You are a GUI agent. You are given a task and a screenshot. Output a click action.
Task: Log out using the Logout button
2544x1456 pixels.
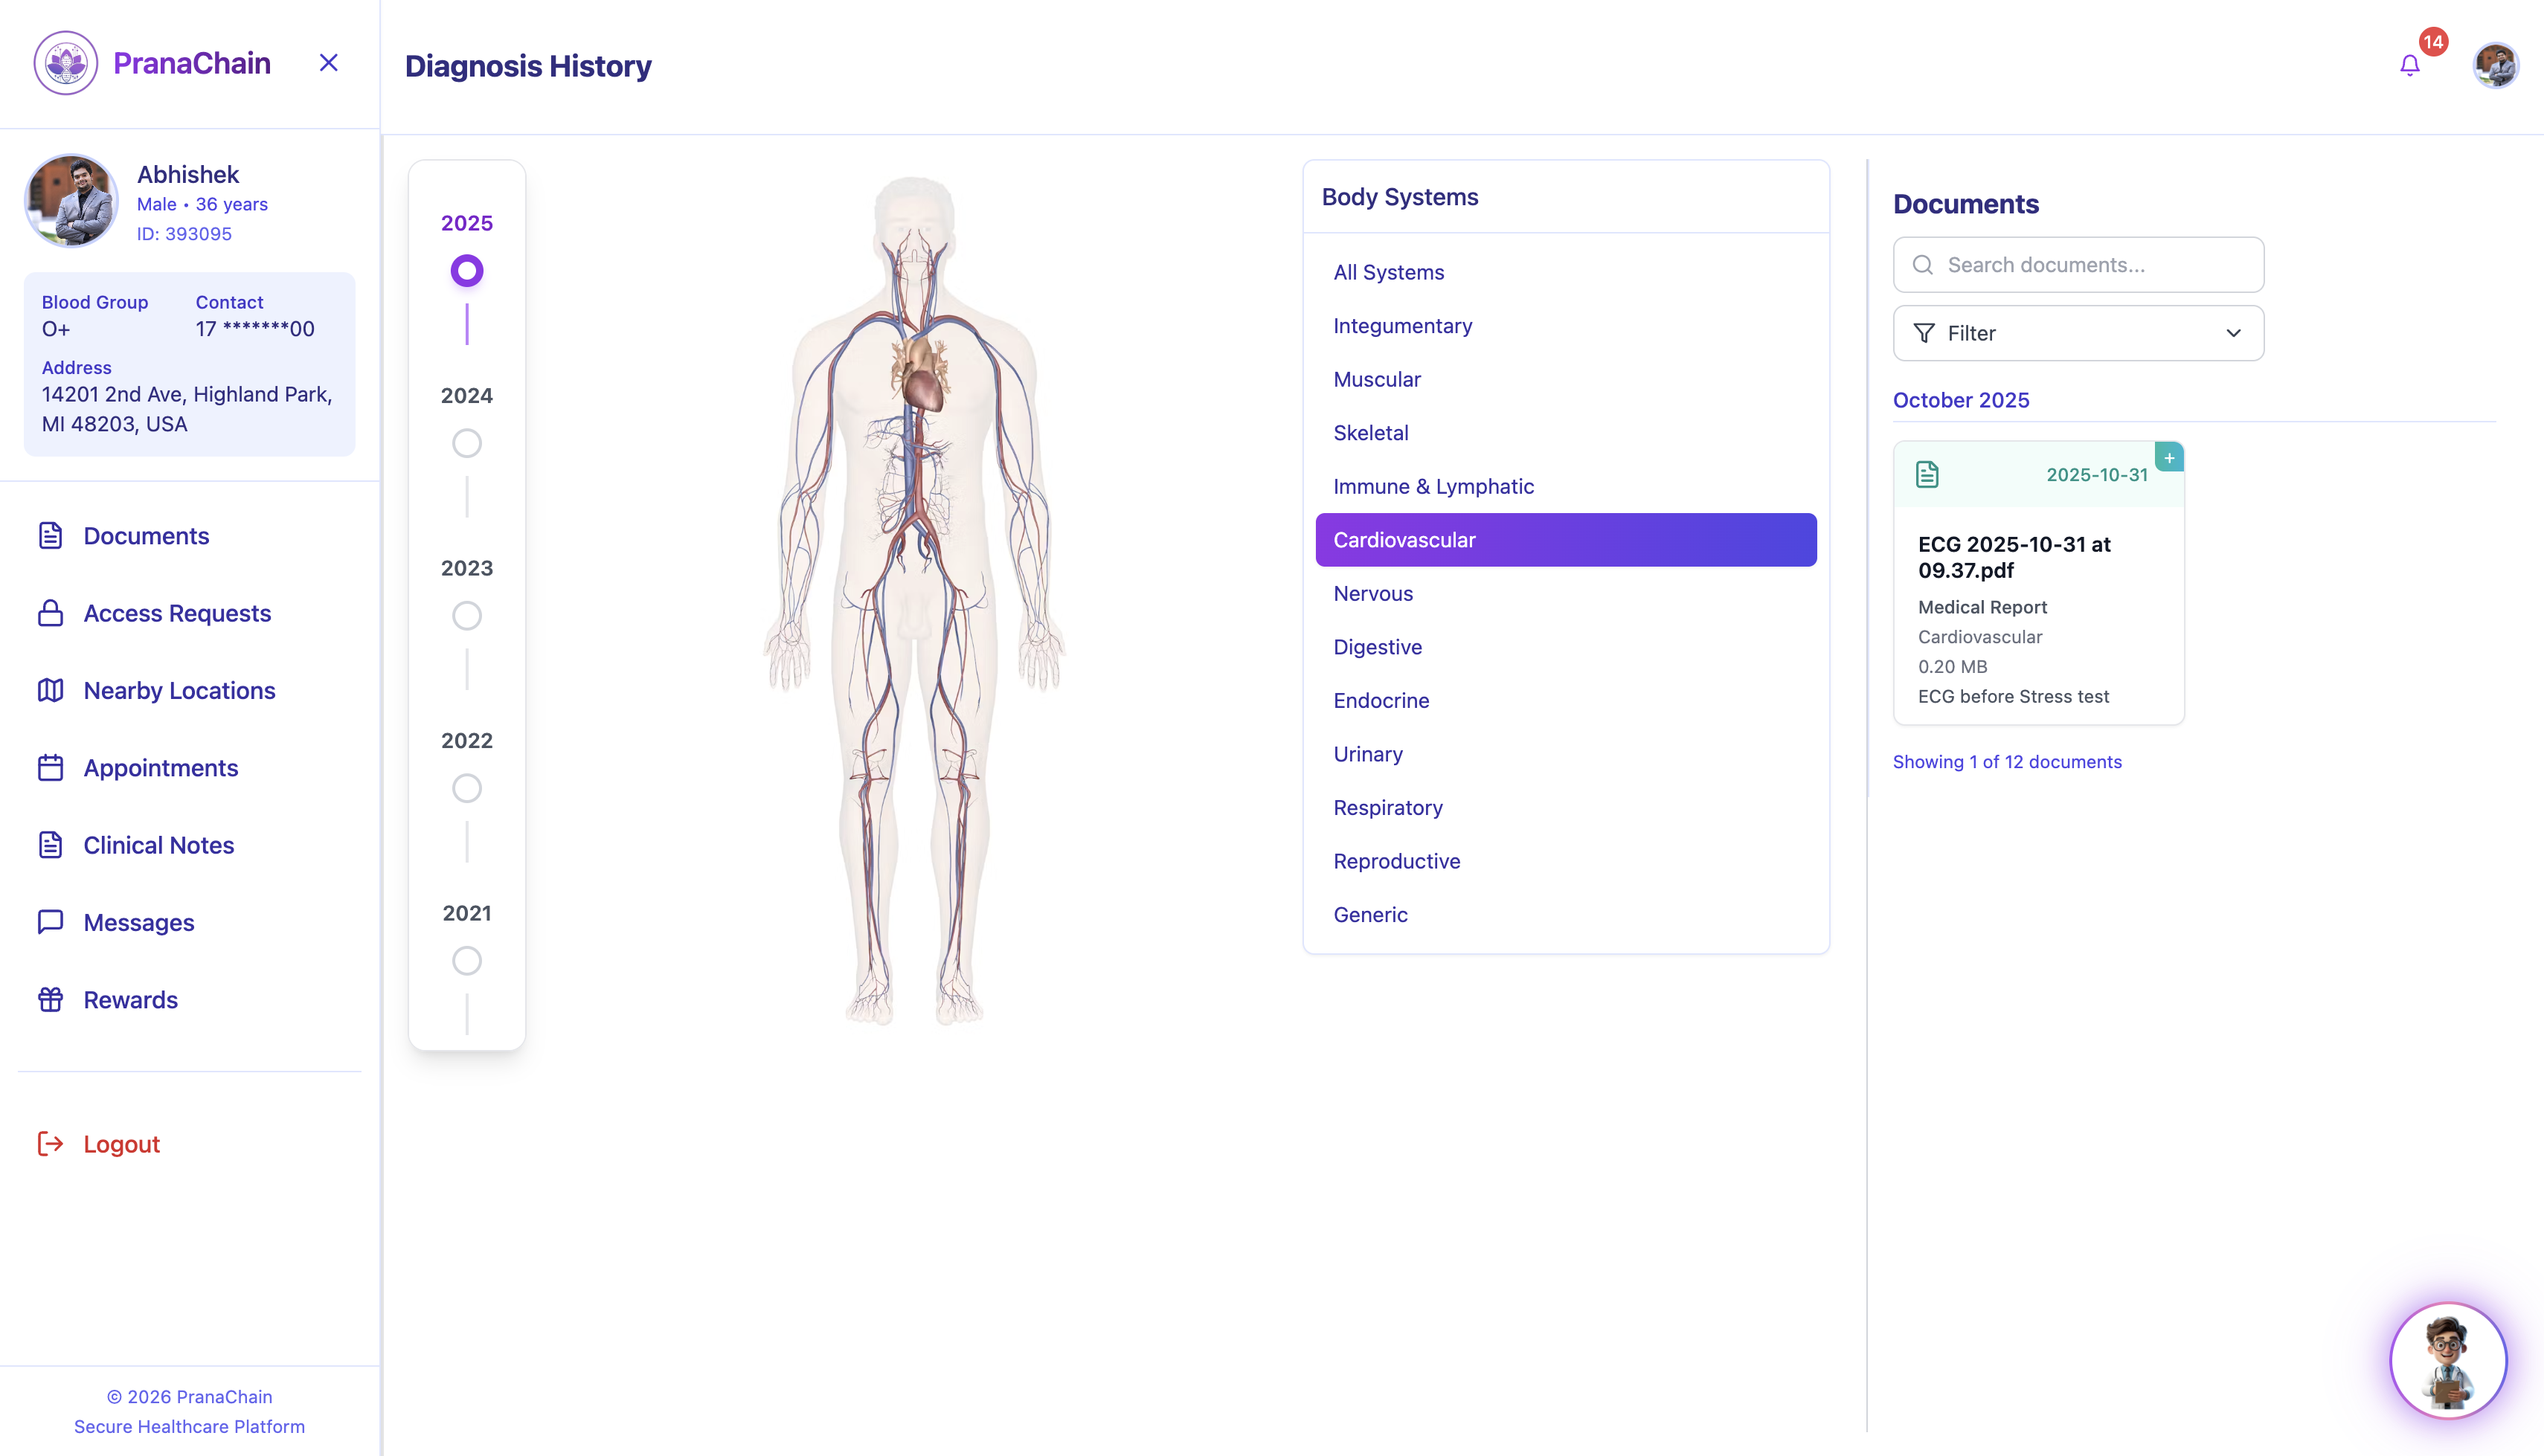[x=121, y=1143]
